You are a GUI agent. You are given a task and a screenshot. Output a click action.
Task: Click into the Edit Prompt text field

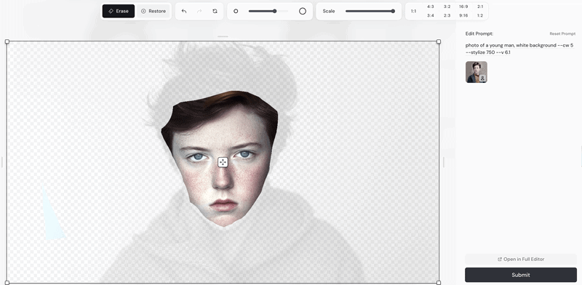[519, 49]
